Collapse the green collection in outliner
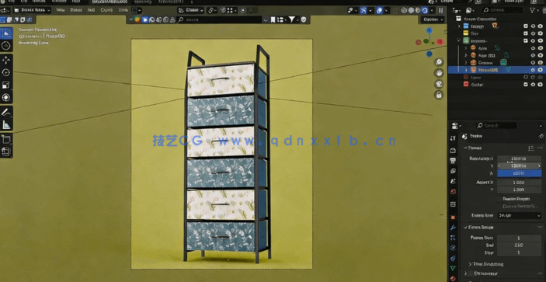The image size is (546, 282). pyautogui.click(x=459, y=40)
